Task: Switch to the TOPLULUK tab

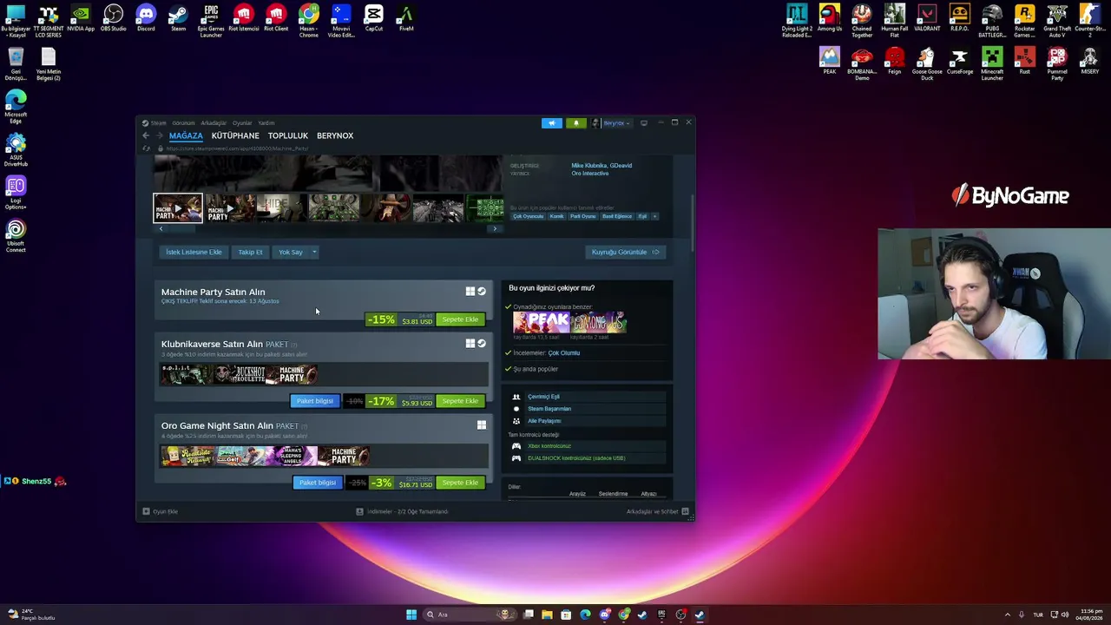Action: [288, 135]
